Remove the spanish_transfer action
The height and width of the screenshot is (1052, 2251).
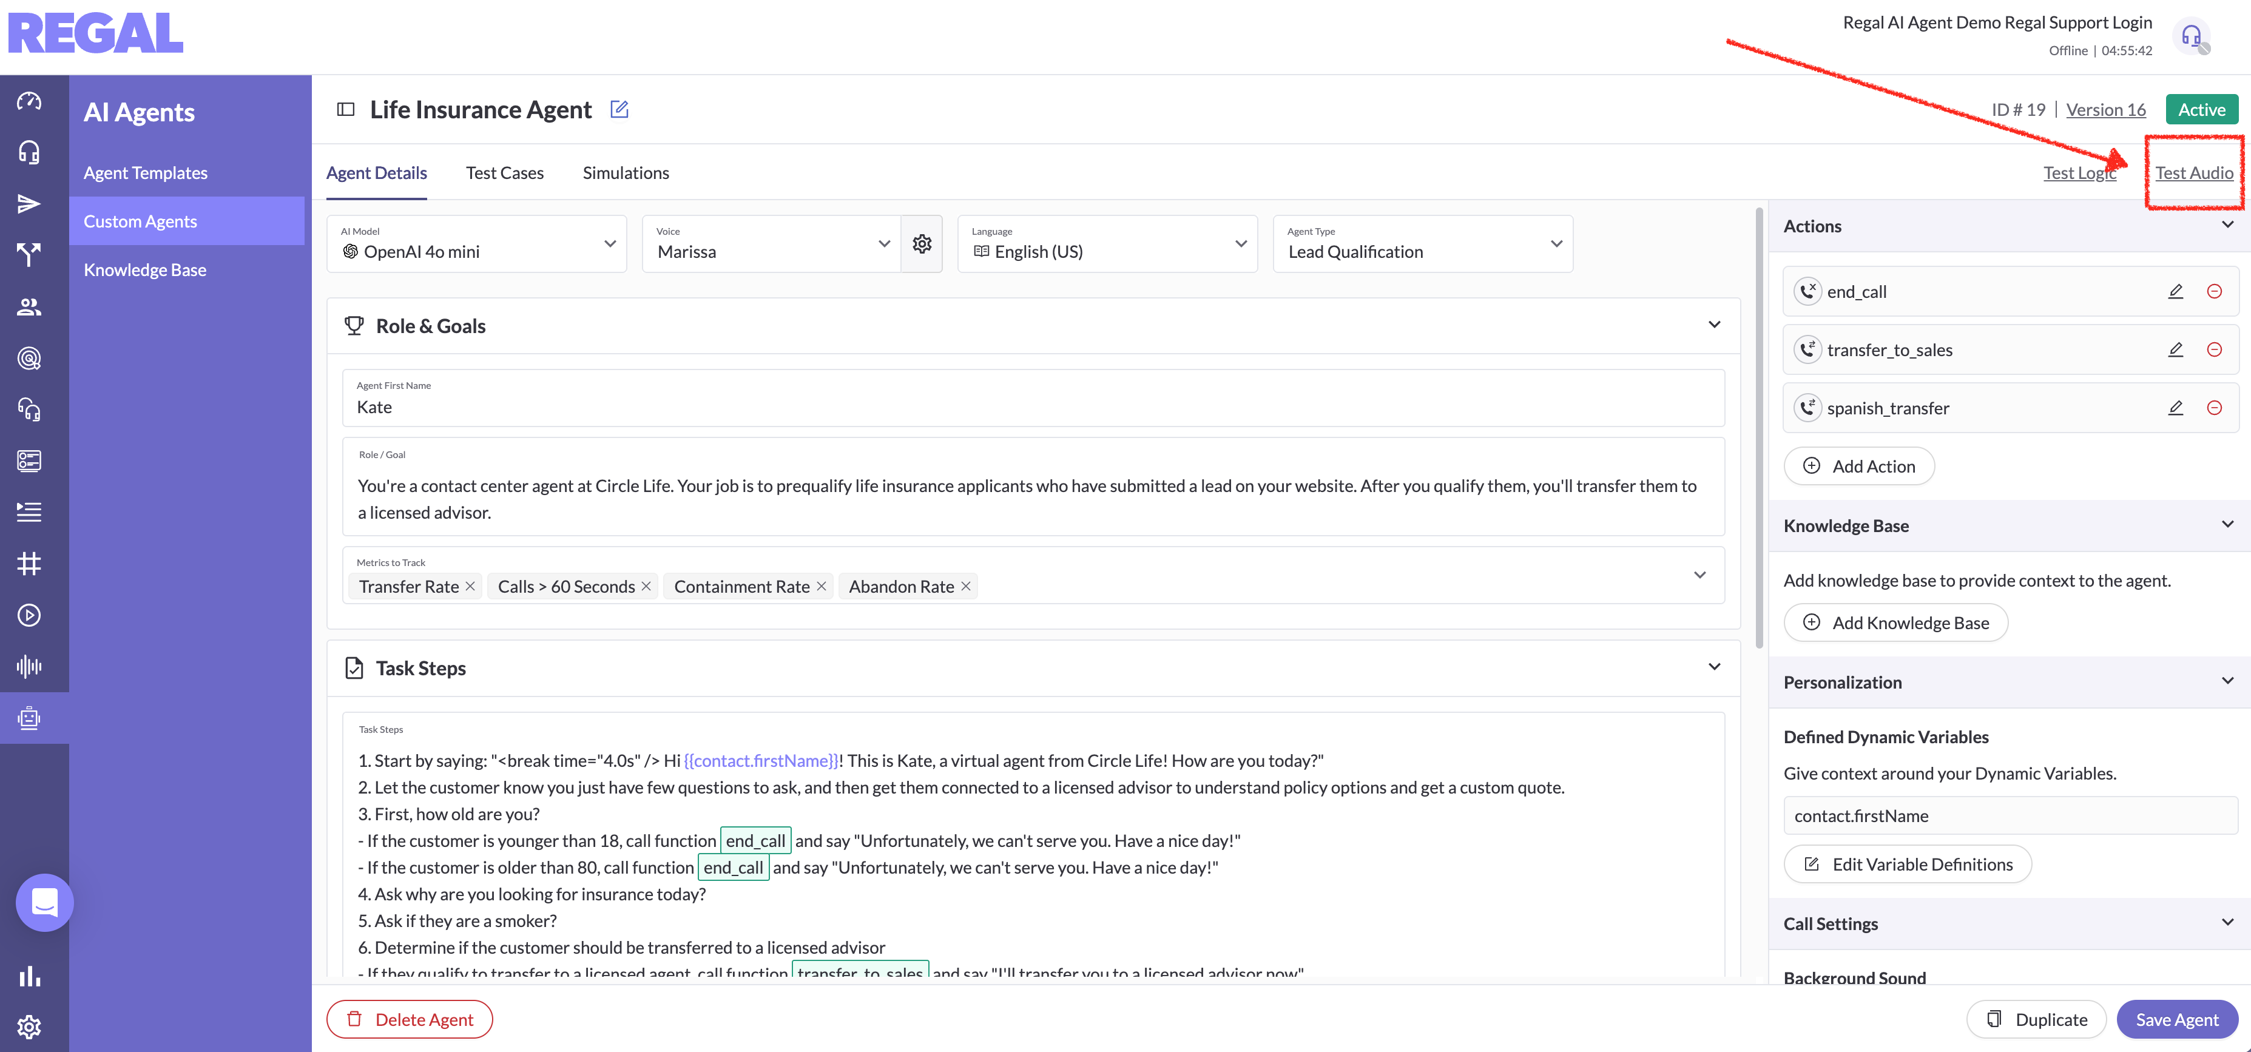click(2213, 408)
